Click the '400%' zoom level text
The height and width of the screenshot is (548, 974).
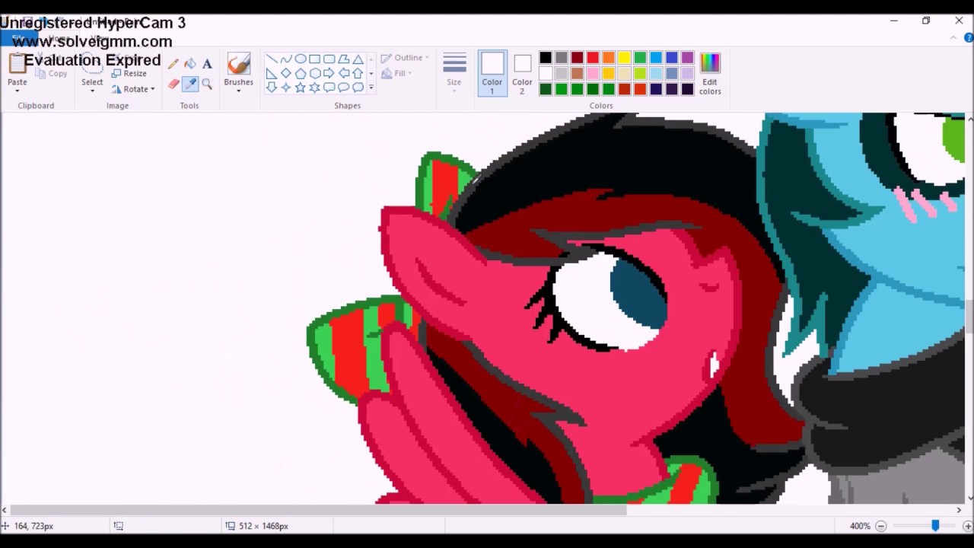coord(860,526)
